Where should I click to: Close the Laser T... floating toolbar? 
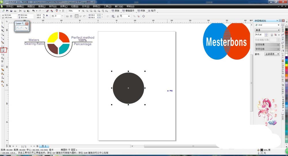click(27, 24)
